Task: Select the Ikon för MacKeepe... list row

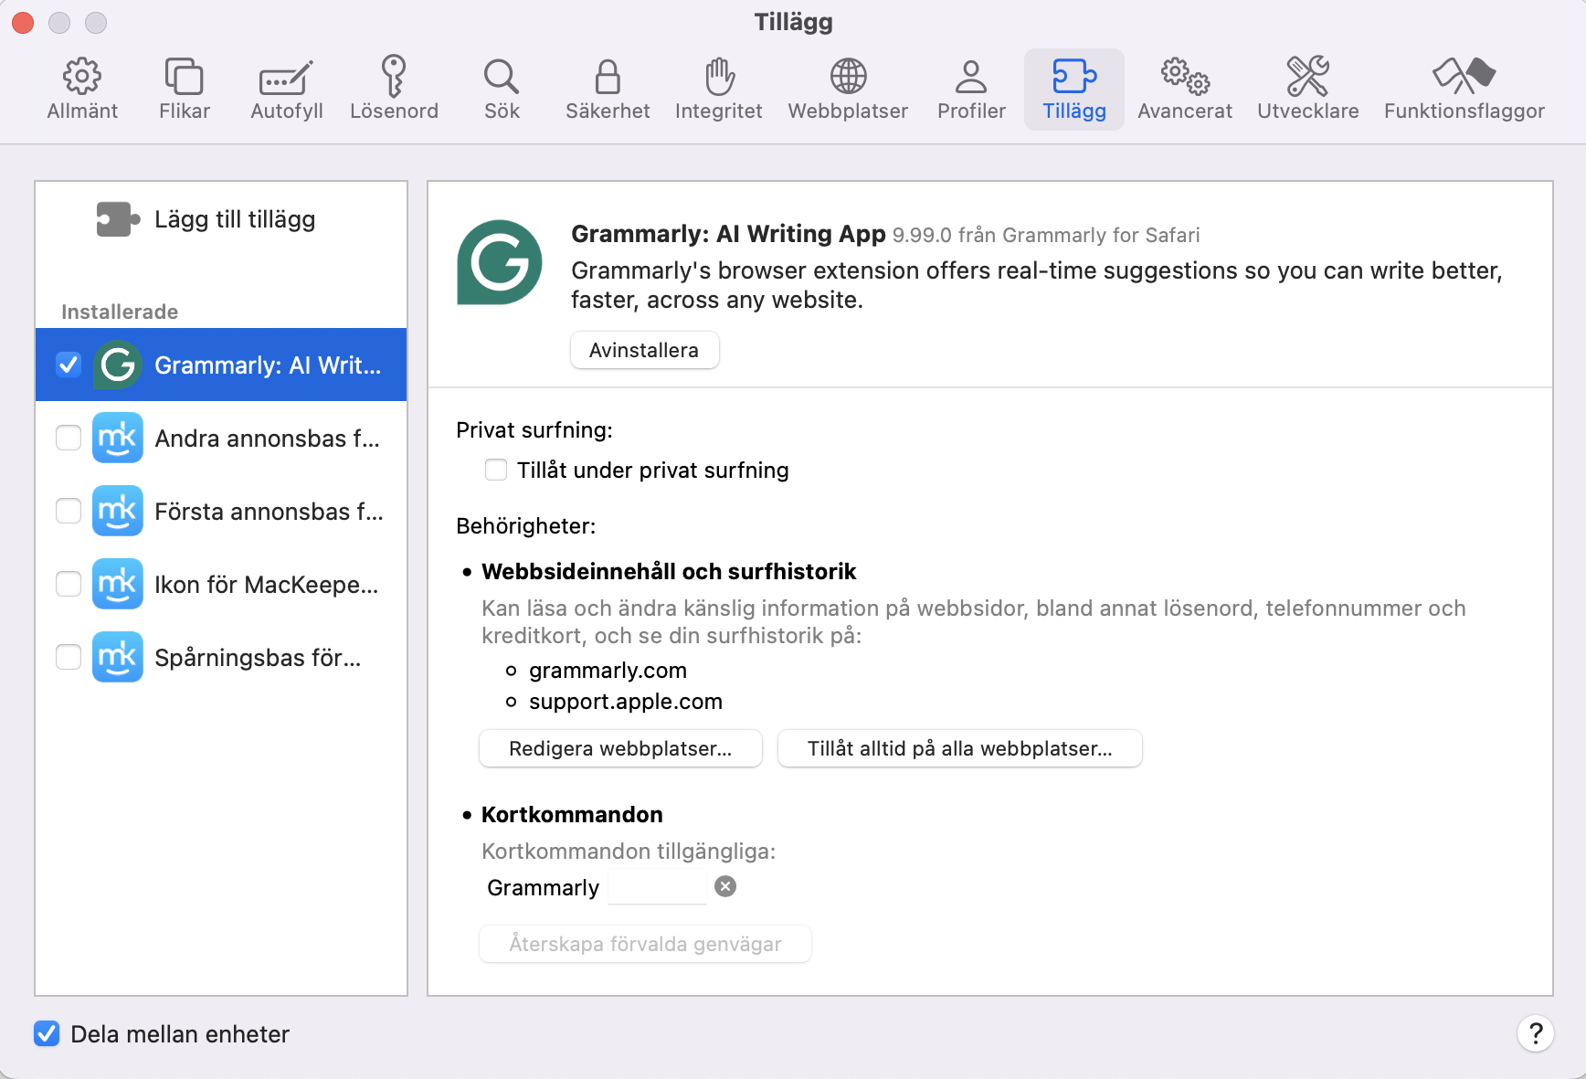Action: [x=221, y=584]
